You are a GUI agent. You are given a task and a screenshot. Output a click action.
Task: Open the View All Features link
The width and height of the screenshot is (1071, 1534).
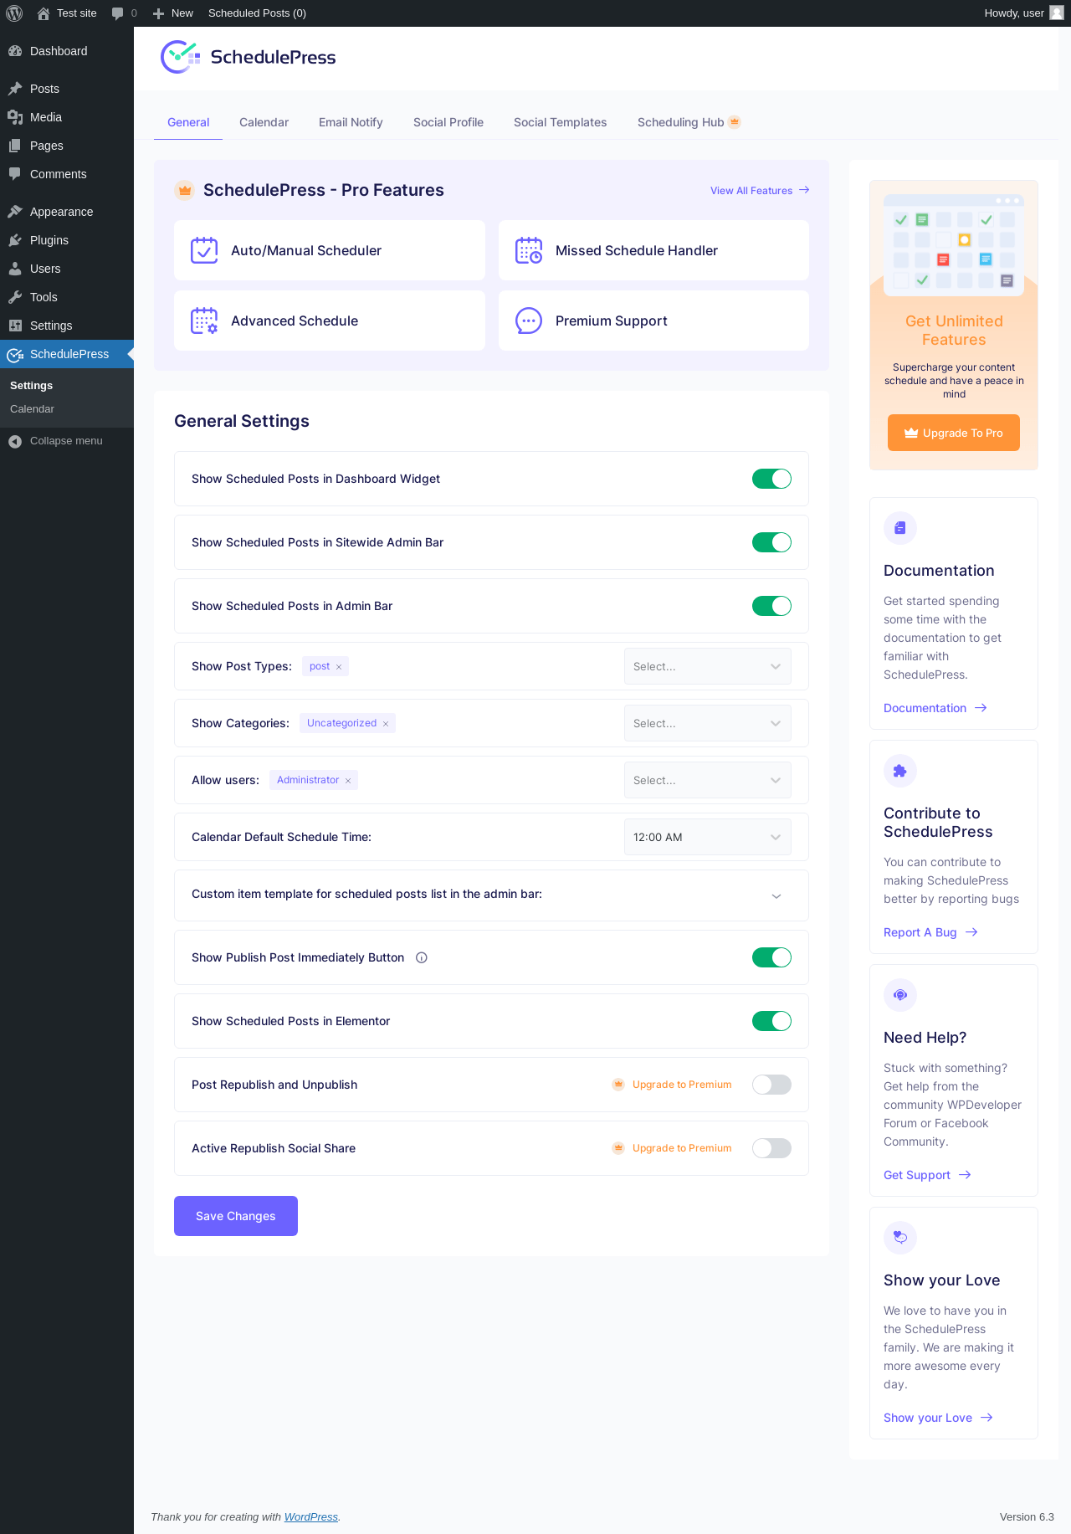[760, 191]
